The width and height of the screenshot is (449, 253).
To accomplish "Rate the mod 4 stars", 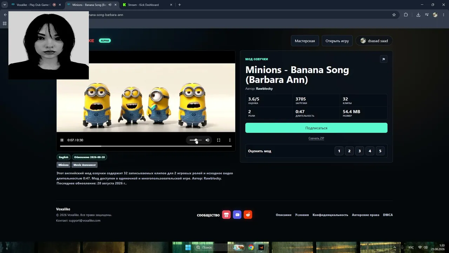I will pyautogui.click(x=370, y=151).
